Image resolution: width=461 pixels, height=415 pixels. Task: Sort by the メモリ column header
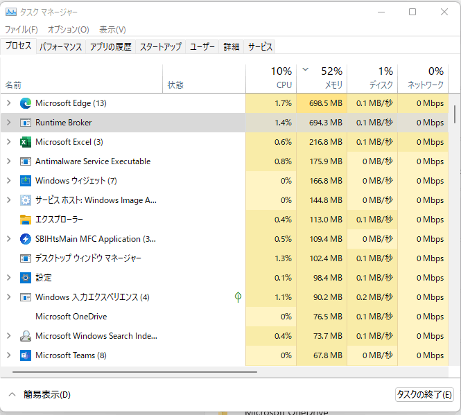322,79
